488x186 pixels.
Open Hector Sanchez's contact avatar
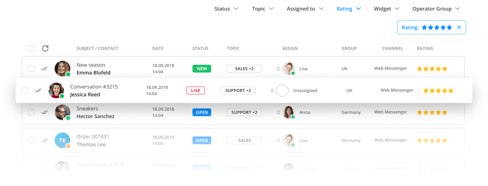[62, 112]
